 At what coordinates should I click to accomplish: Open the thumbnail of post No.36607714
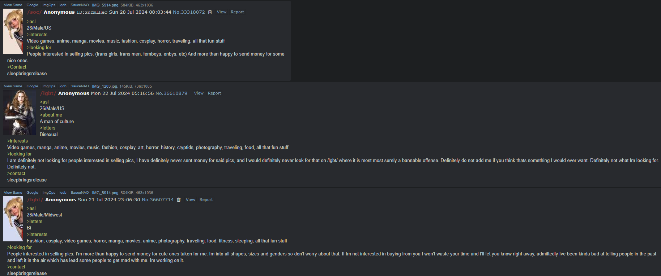[13, 219]
